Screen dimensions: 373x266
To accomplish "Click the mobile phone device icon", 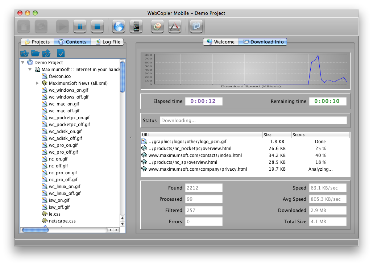I will (136, 26).
